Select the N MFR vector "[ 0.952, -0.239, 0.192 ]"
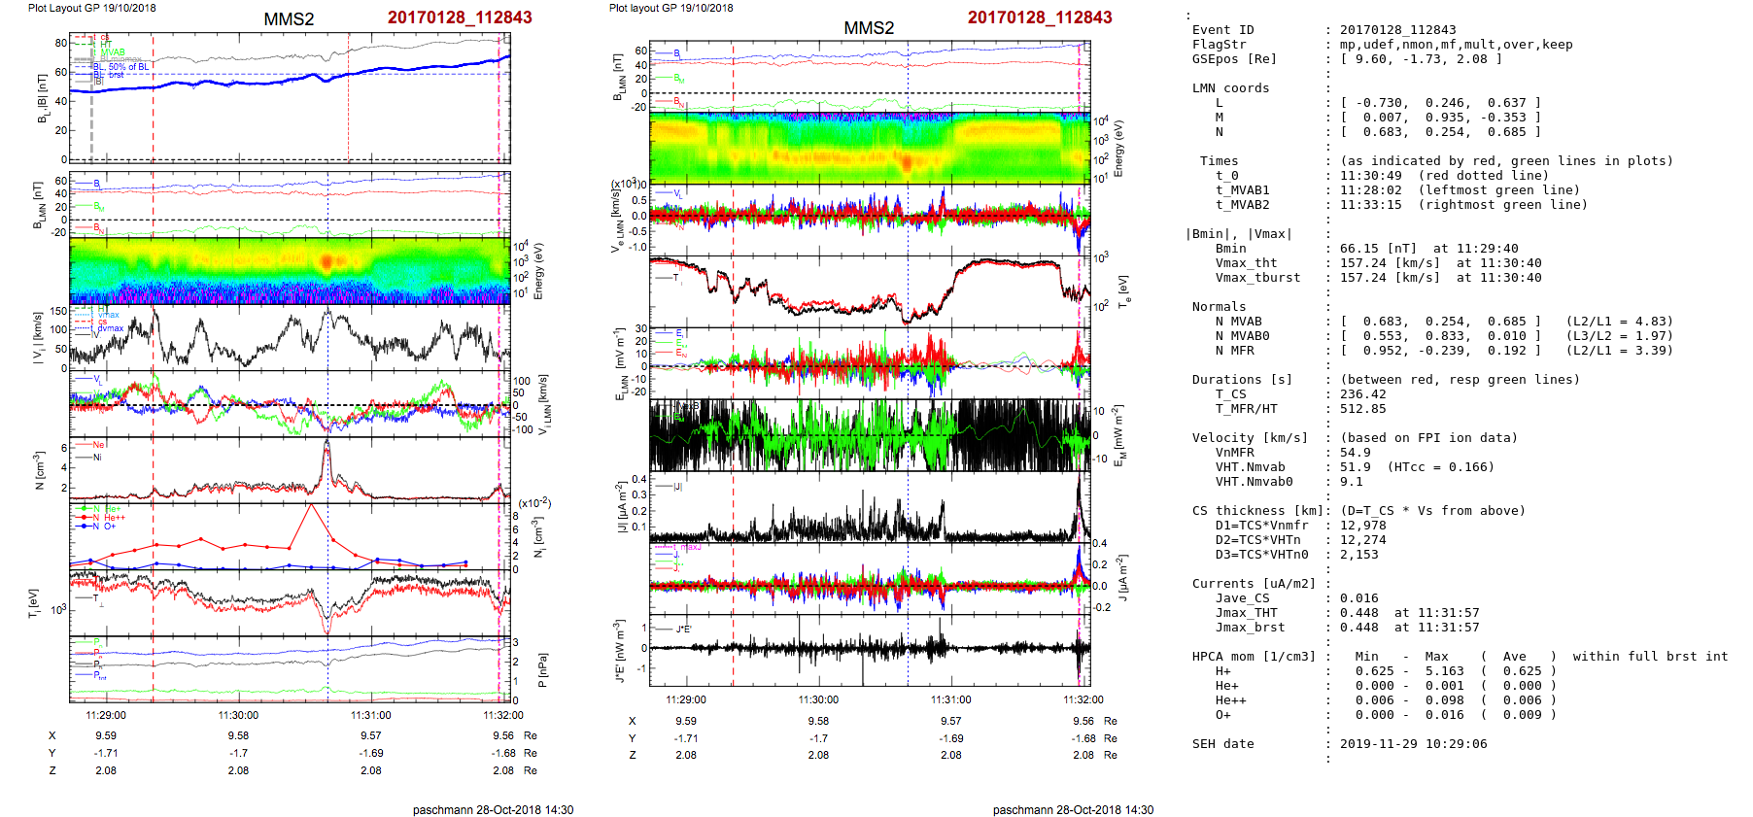The image size is (1753, 817). (1440, 351)
